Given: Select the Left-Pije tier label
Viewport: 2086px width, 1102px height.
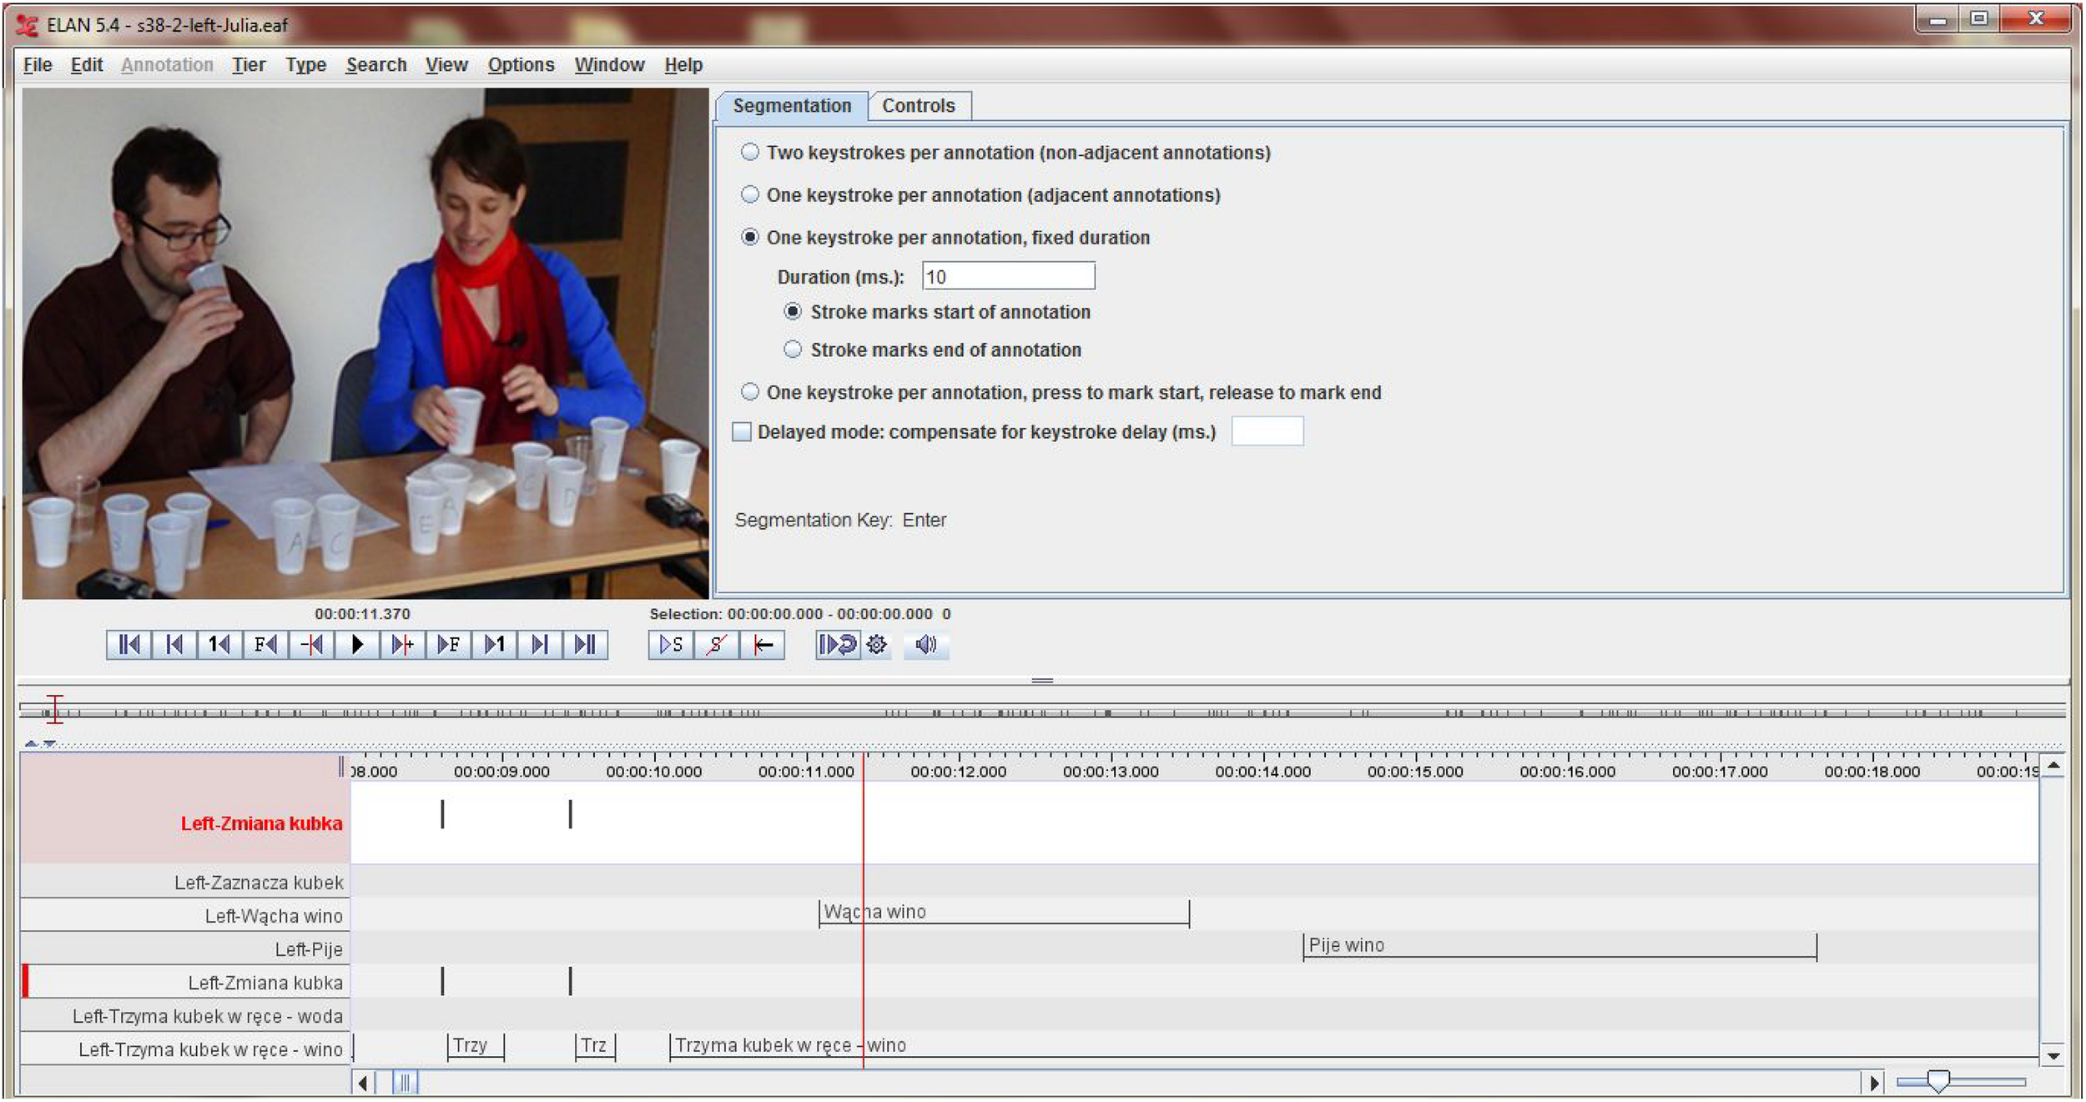Looking at the screenshot, I should (x=309, y=949).
